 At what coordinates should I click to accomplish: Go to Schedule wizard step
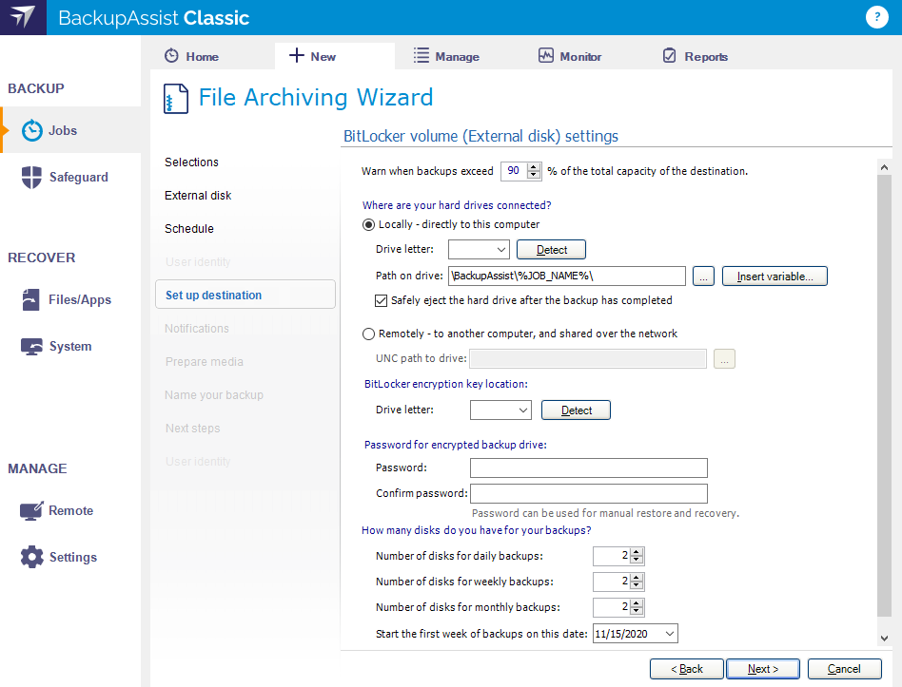(x=189, y=229)
